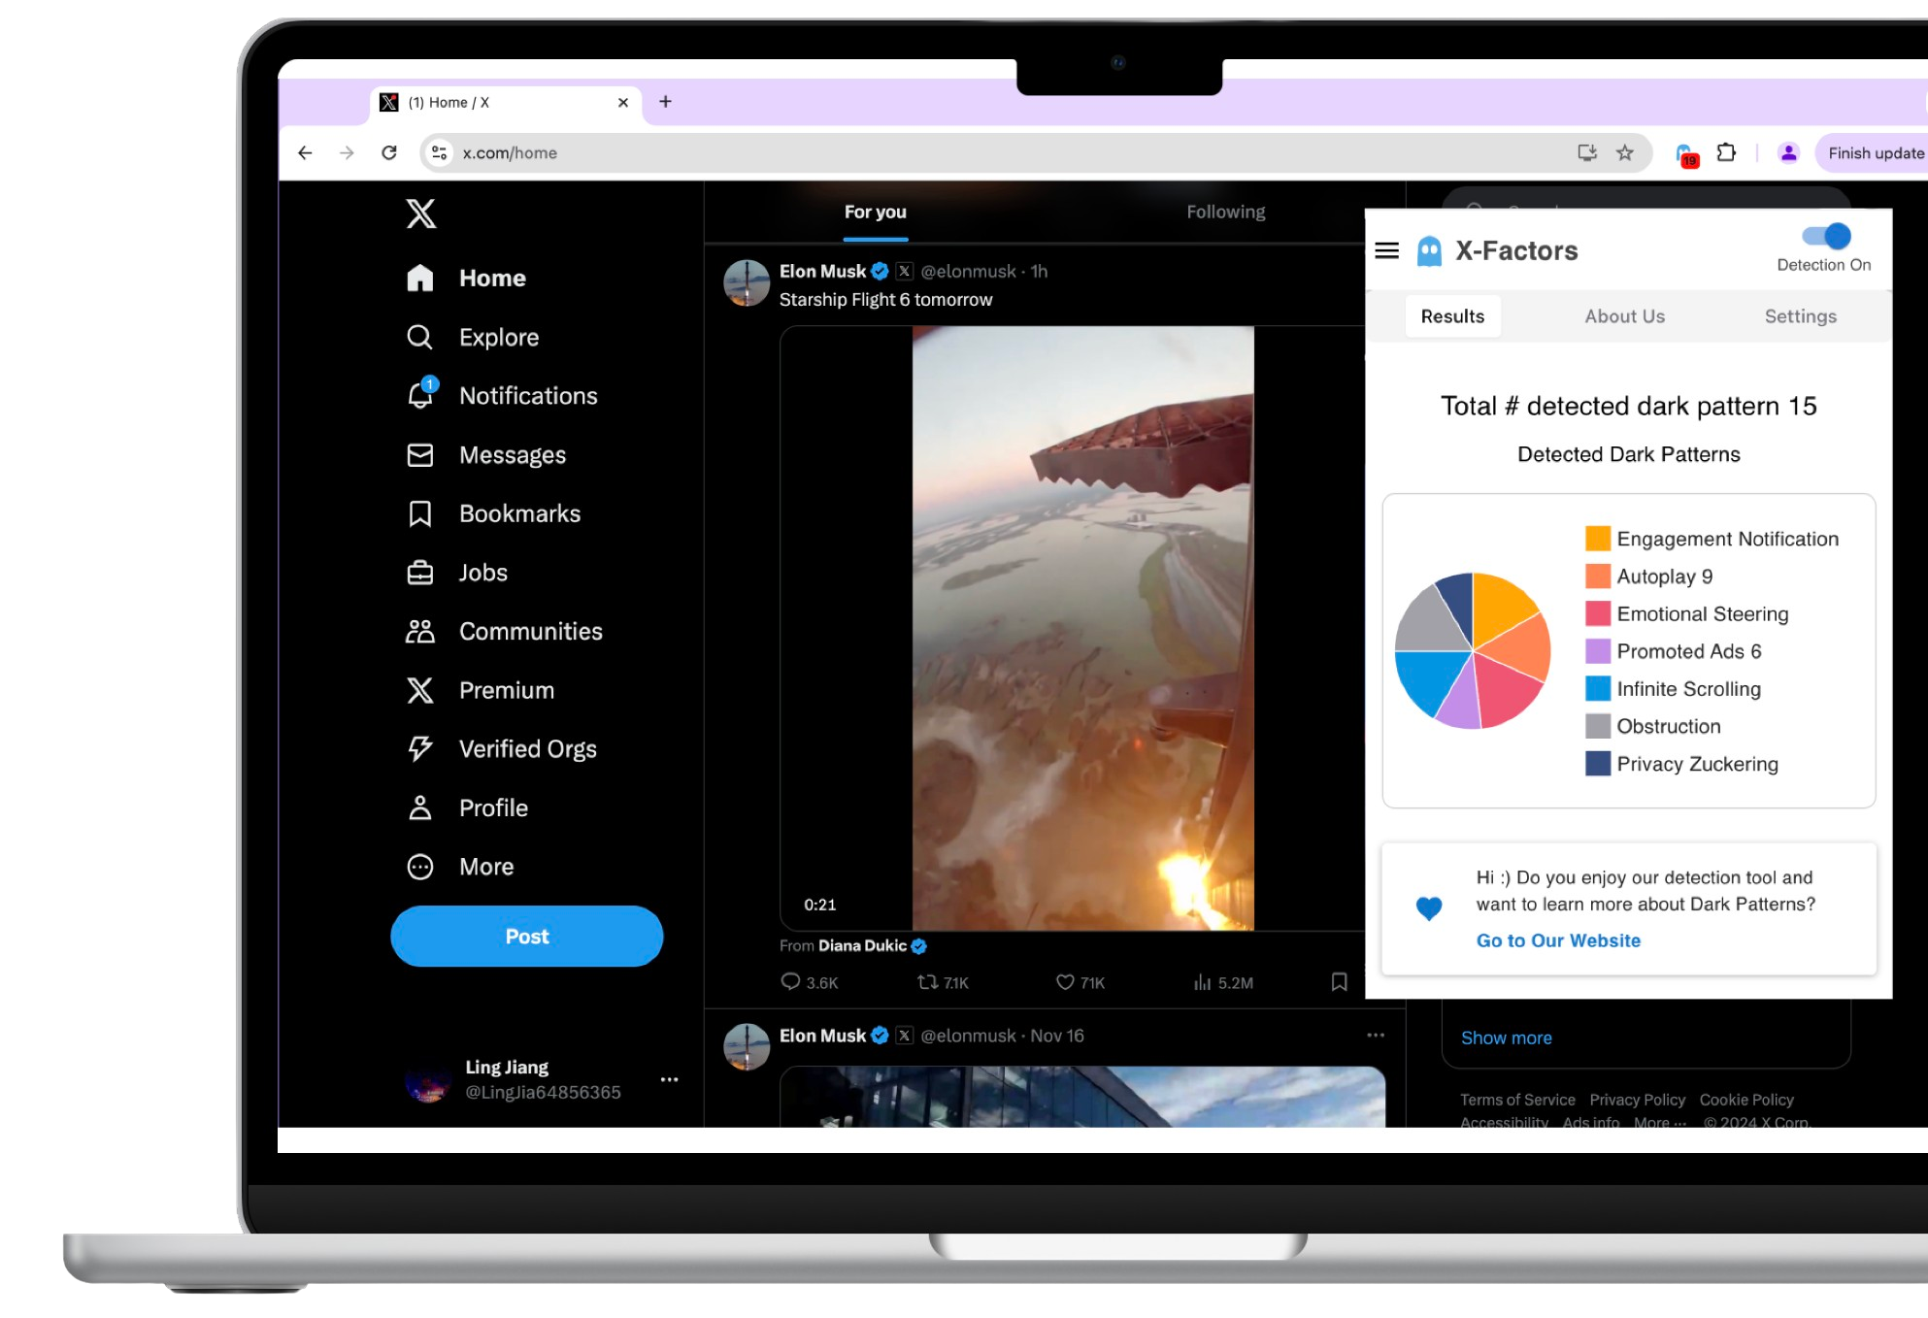
Task: Open Bookmarks via the sidebar icon
Action: pos(419,513)
